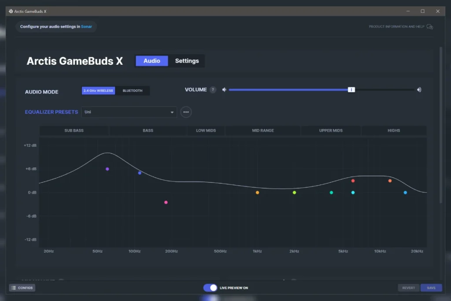Image resolution: width=451 pixels, height=301 pixels.
Task: Select the Sub Bass frequency band header
Action: pyautogui.click(x=74, y=130)
